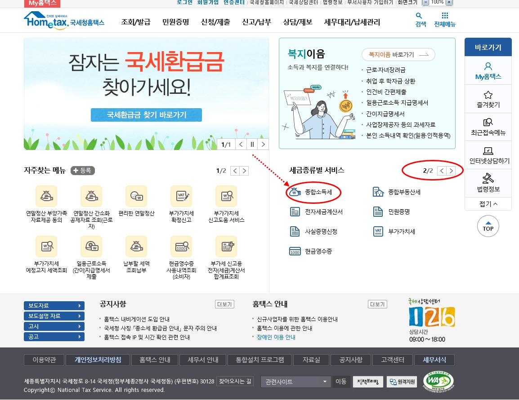Click the 사실증명신청 icon

pyautogui.click(x=295, y=232)
